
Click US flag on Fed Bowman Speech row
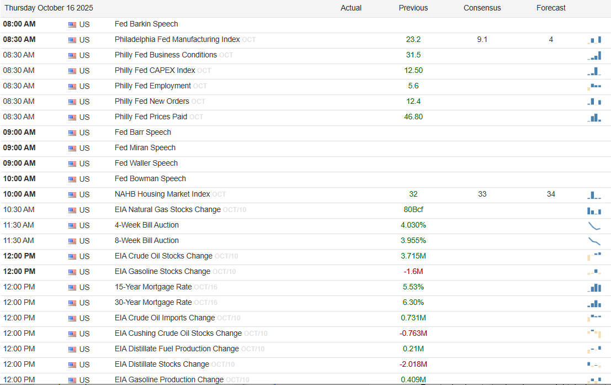coord(72,180)
